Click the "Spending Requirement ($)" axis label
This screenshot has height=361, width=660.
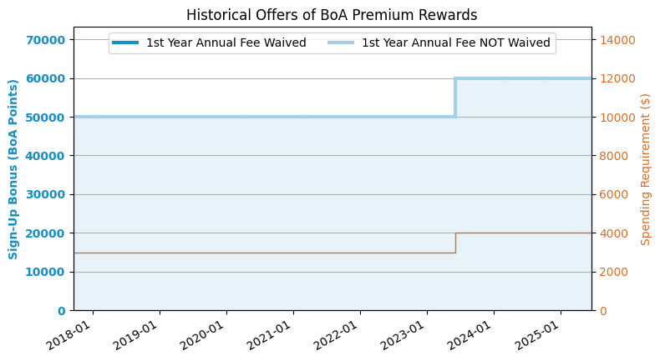point(646,169)
